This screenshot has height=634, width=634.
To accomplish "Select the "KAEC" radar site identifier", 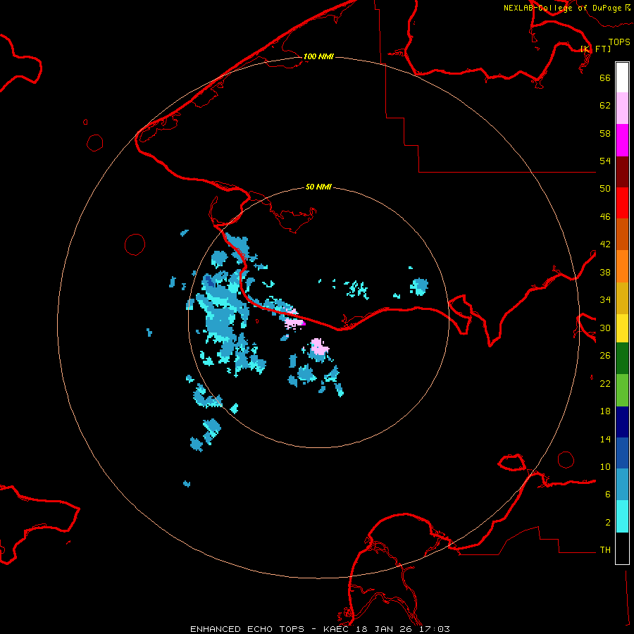I will [x=336, y=629].
